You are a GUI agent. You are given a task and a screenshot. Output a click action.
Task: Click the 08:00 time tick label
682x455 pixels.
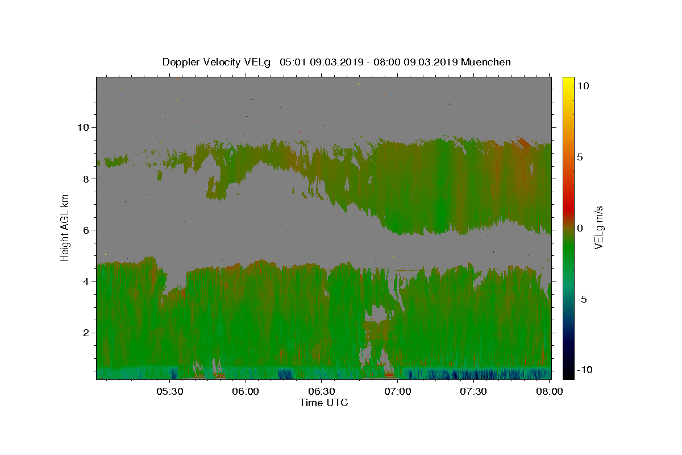(550, 391)
